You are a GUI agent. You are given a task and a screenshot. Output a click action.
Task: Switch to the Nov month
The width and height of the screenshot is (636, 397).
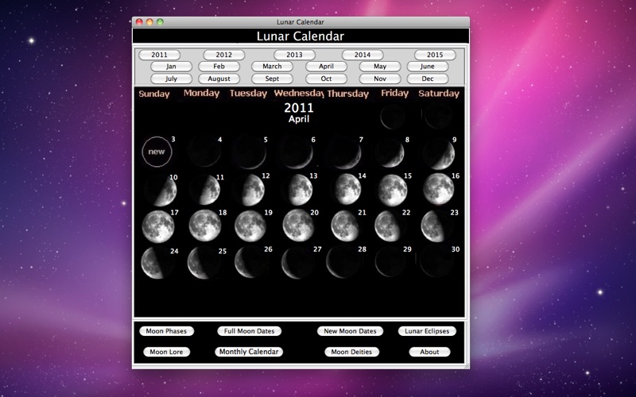(x=380, y=79)
